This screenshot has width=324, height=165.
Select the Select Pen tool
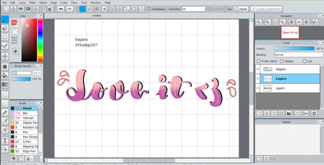(x=5, y=121)
